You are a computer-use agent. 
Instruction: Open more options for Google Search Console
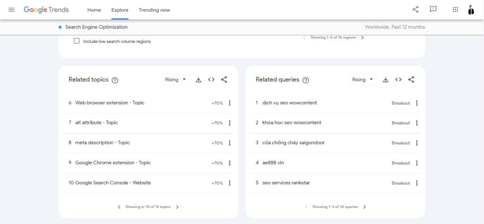click(229, 183)
